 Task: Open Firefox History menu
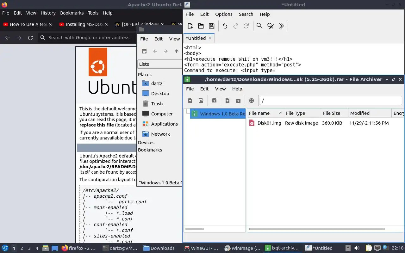[48, 13]
